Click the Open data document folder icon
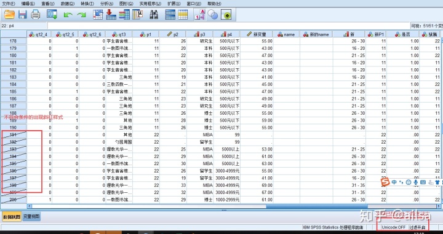Viewport: 443px width, 234px height. coord(9,14)
